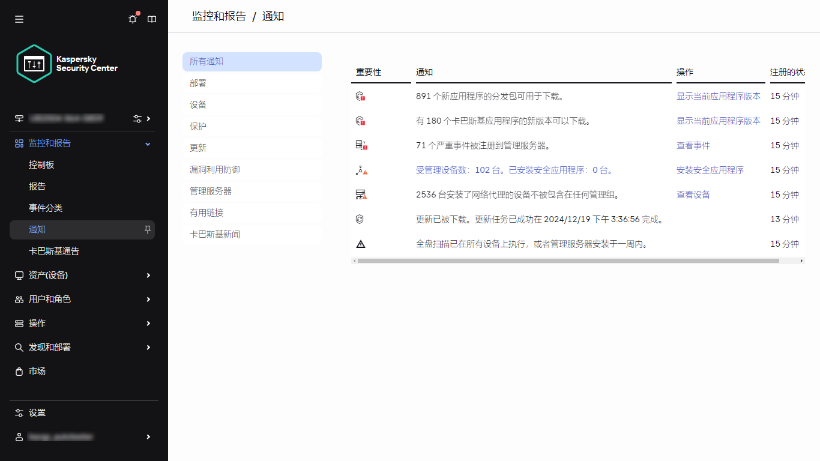Unpin the 通知 page using the pin toggle

[147, 229]
